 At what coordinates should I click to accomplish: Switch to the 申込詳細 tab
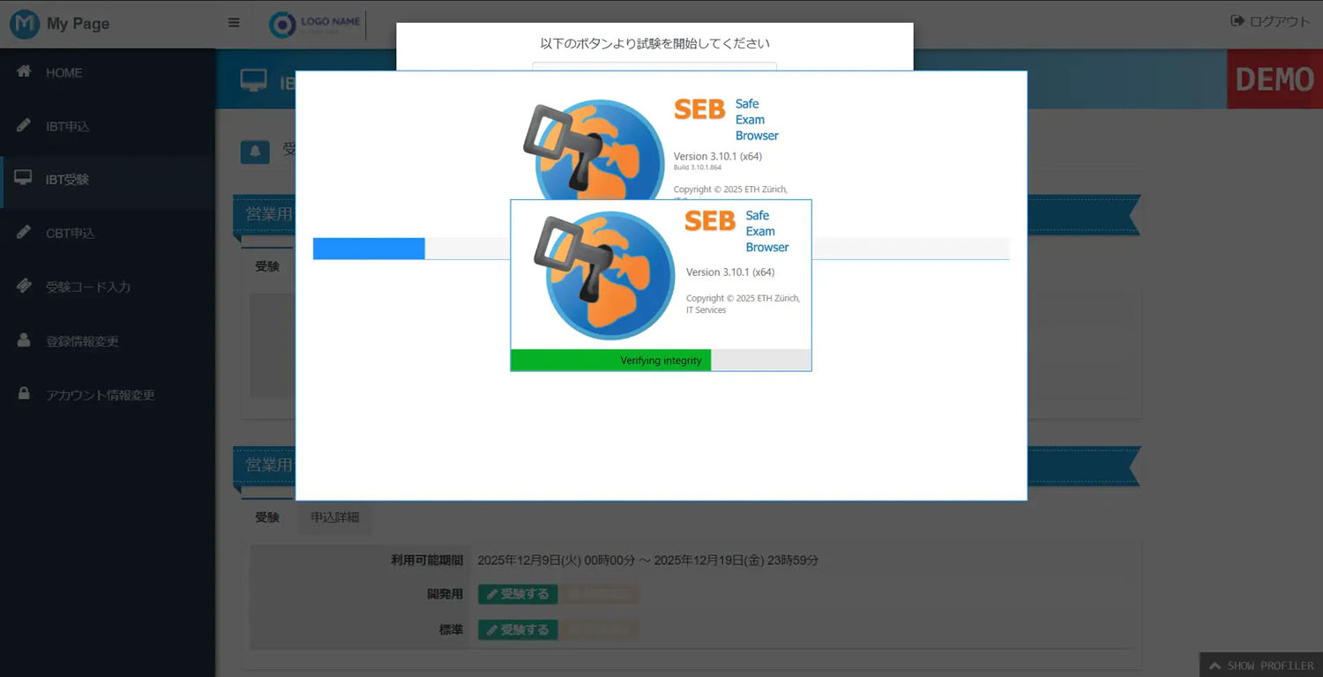click(x=334, y=519)
